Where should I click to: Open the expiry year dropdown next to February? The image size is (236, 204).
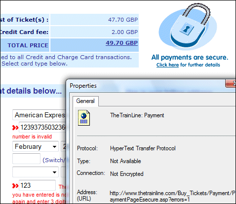(64, 146)
